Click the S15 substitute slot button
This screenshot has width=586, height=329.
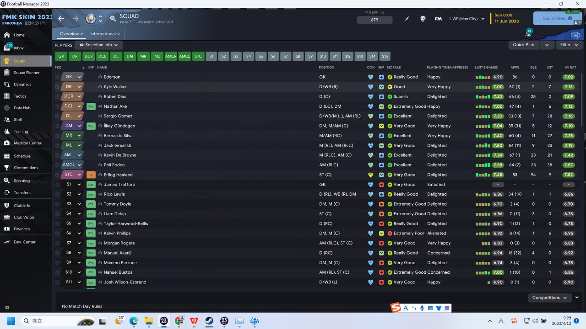click(385, 56)
